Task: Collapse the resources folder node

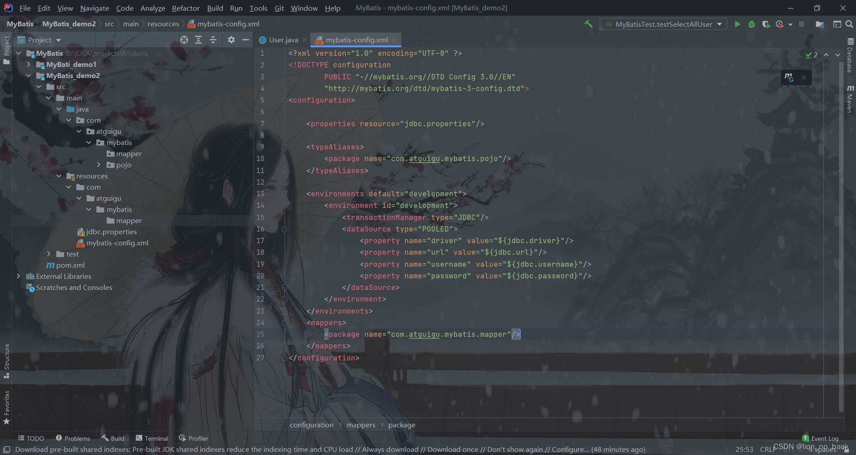Action: tap(59, 176)
